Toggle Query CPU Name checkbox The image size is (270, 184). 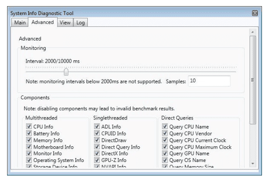pos(165,126)
